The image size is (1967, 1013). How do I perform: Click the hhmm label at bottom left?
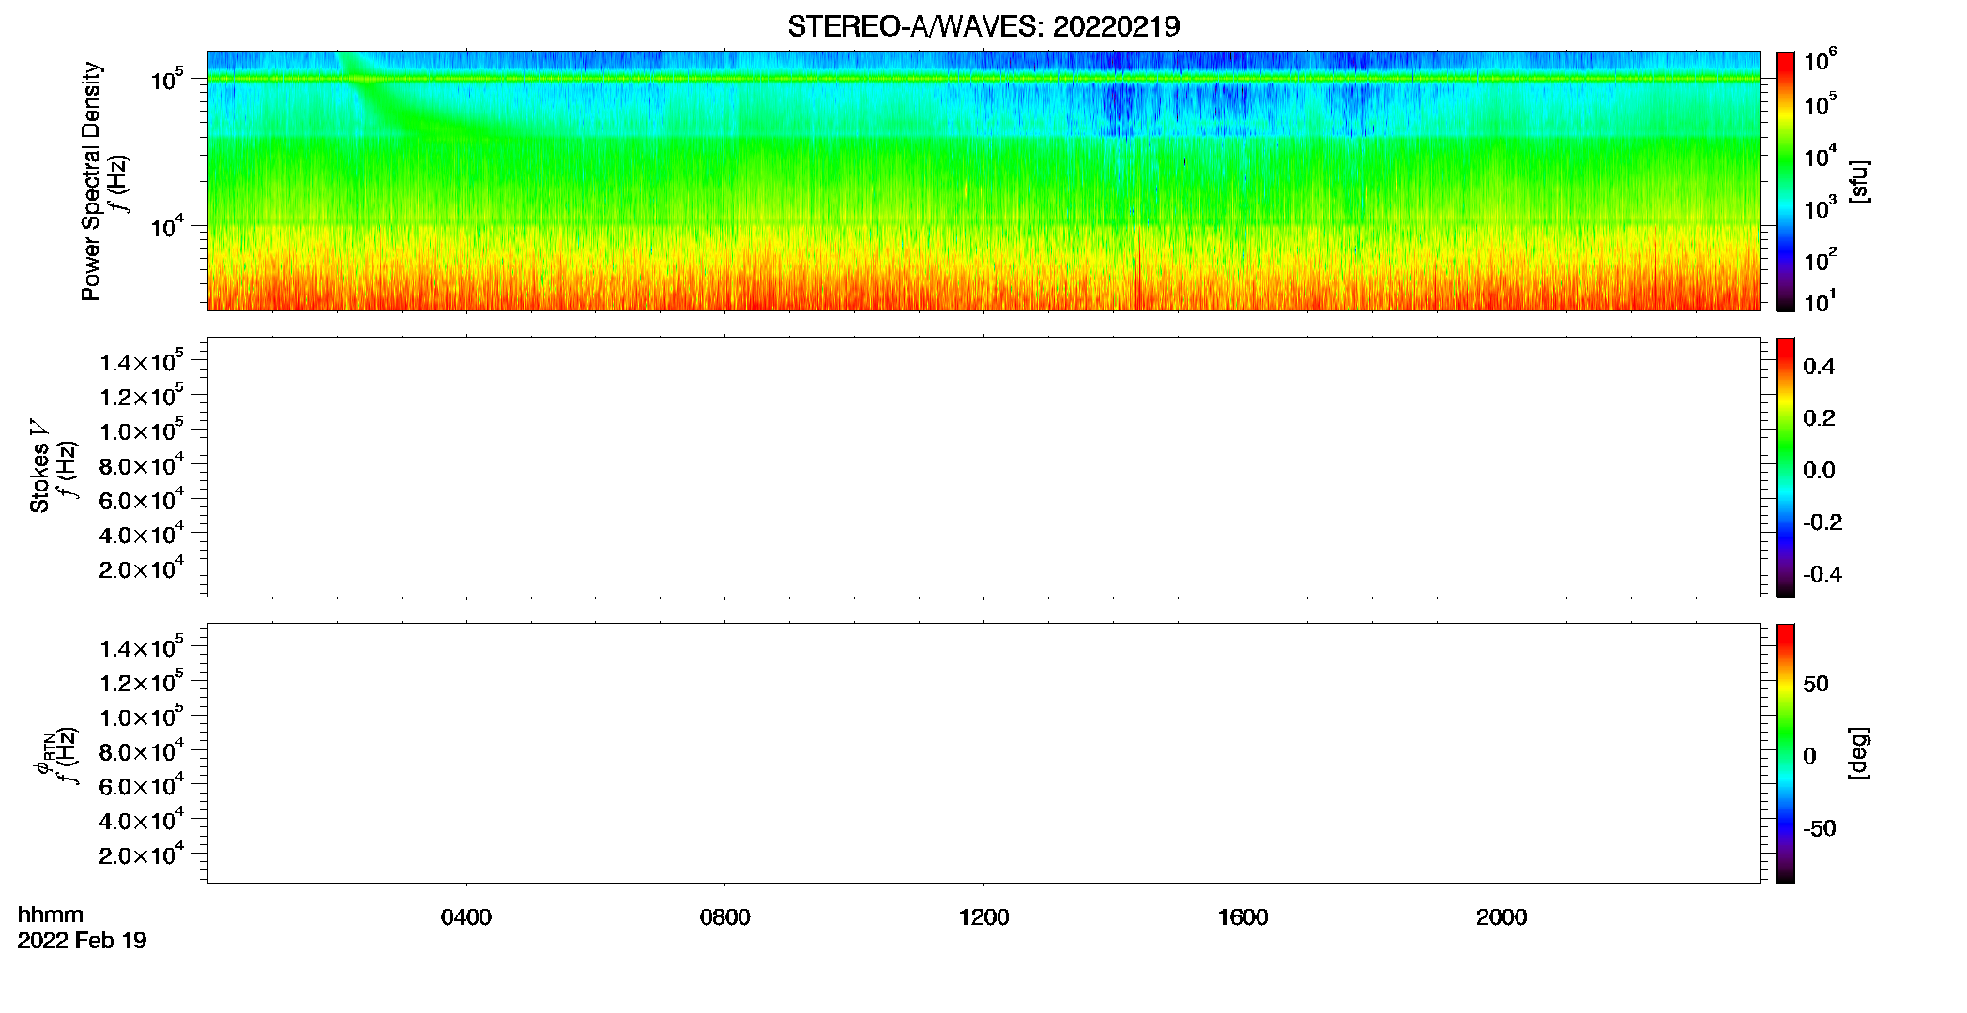pos(51,915)
